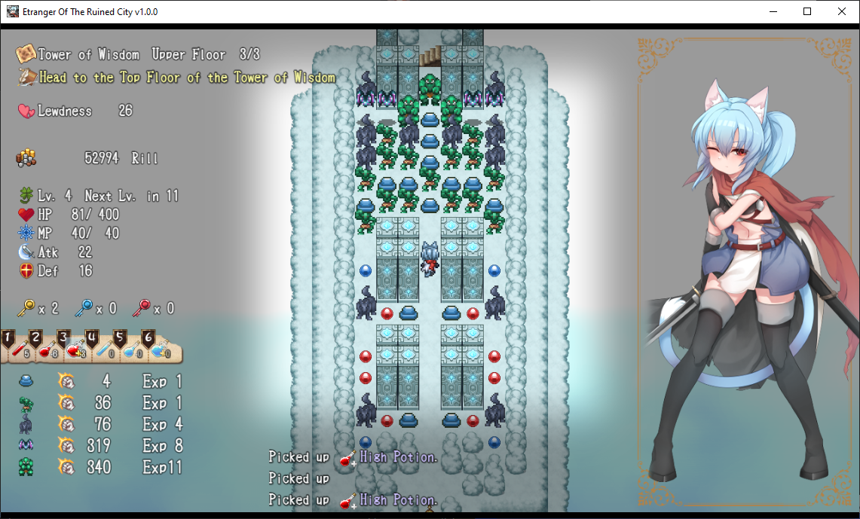Click the cat-girl player sprite on the map
This screenshot has height=519, width=860.
(430, 258)
